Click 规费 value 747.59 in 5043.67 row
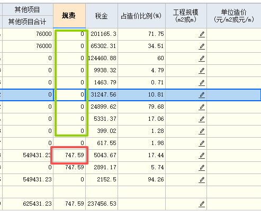The height and width of the screenshot is (212, 261). [69, 156]
